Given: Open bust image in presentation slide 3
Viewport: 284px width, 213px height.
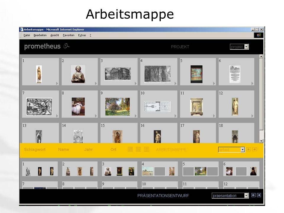Looking at the screenshot, I should point(108,171).
